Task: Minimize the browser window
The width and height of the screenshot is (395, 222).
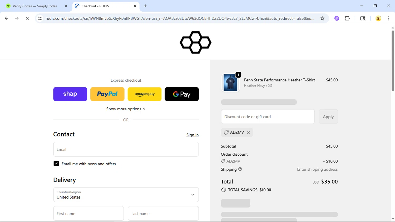Action: [x=362, y=6]
